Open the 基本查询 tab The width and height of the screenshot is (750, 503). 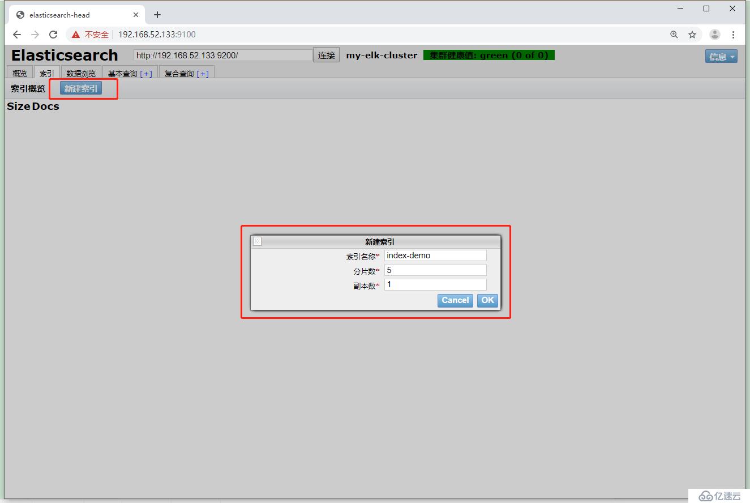(x=123, y=73)
